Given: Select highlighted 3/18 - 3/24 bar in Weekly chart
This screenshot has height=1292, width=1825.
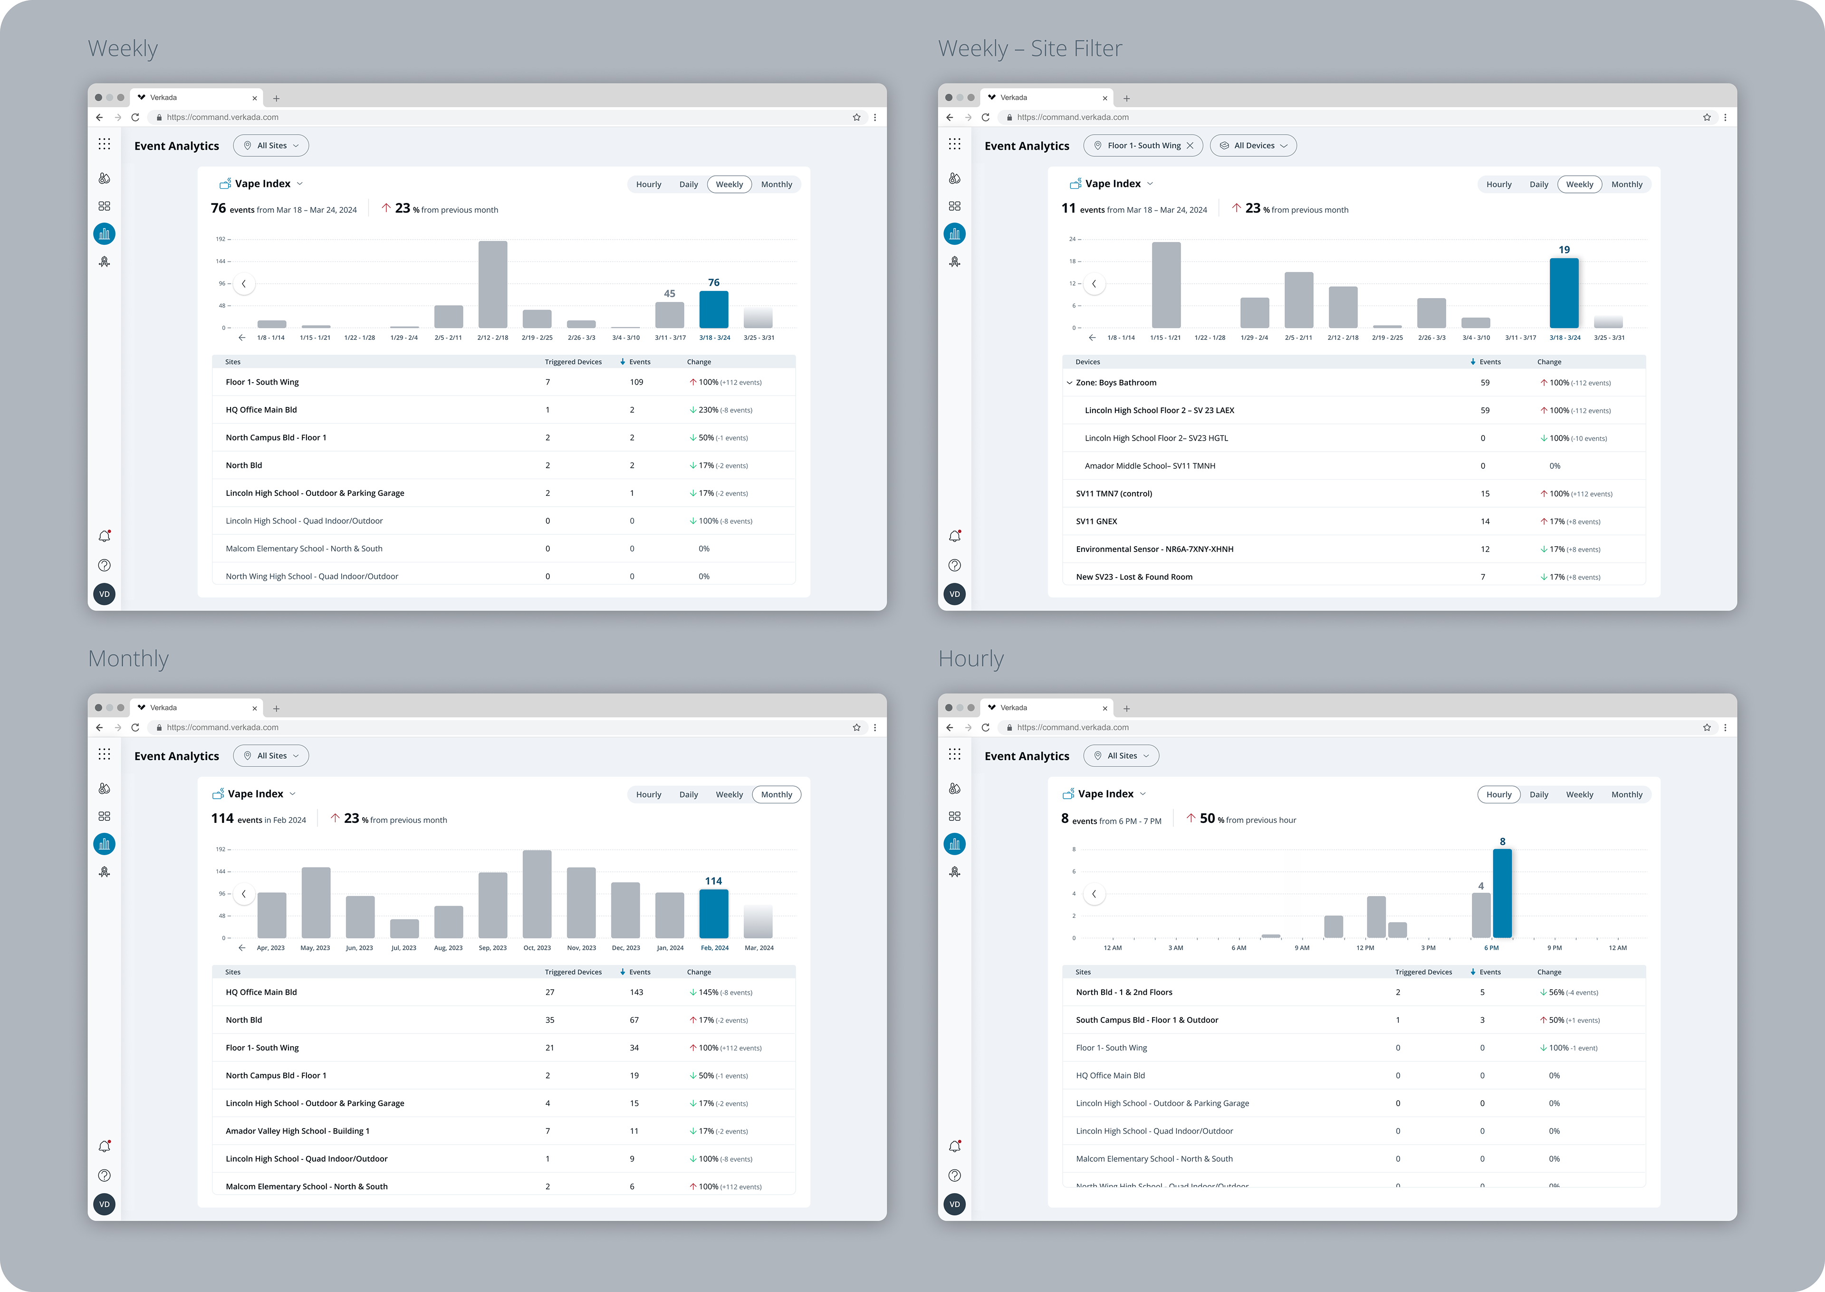Looking at the screenshot, I should [x=713, y=309].
